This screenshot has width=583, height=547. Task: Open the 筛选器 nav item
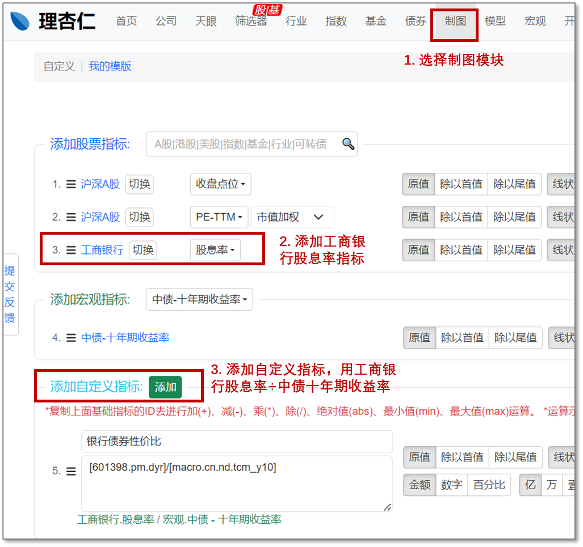(x=251, y=21)
